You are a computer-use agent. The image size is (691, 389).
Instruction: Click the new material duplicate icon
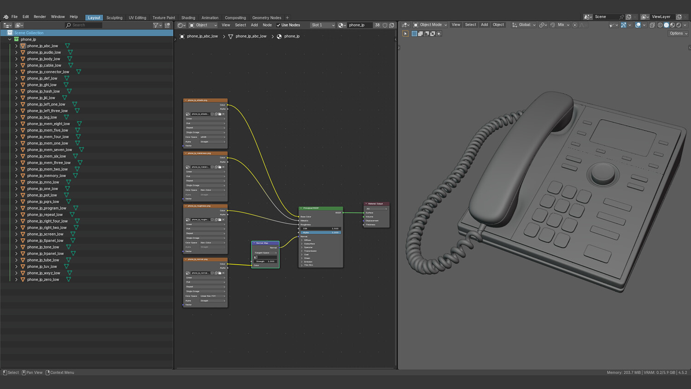392,25
